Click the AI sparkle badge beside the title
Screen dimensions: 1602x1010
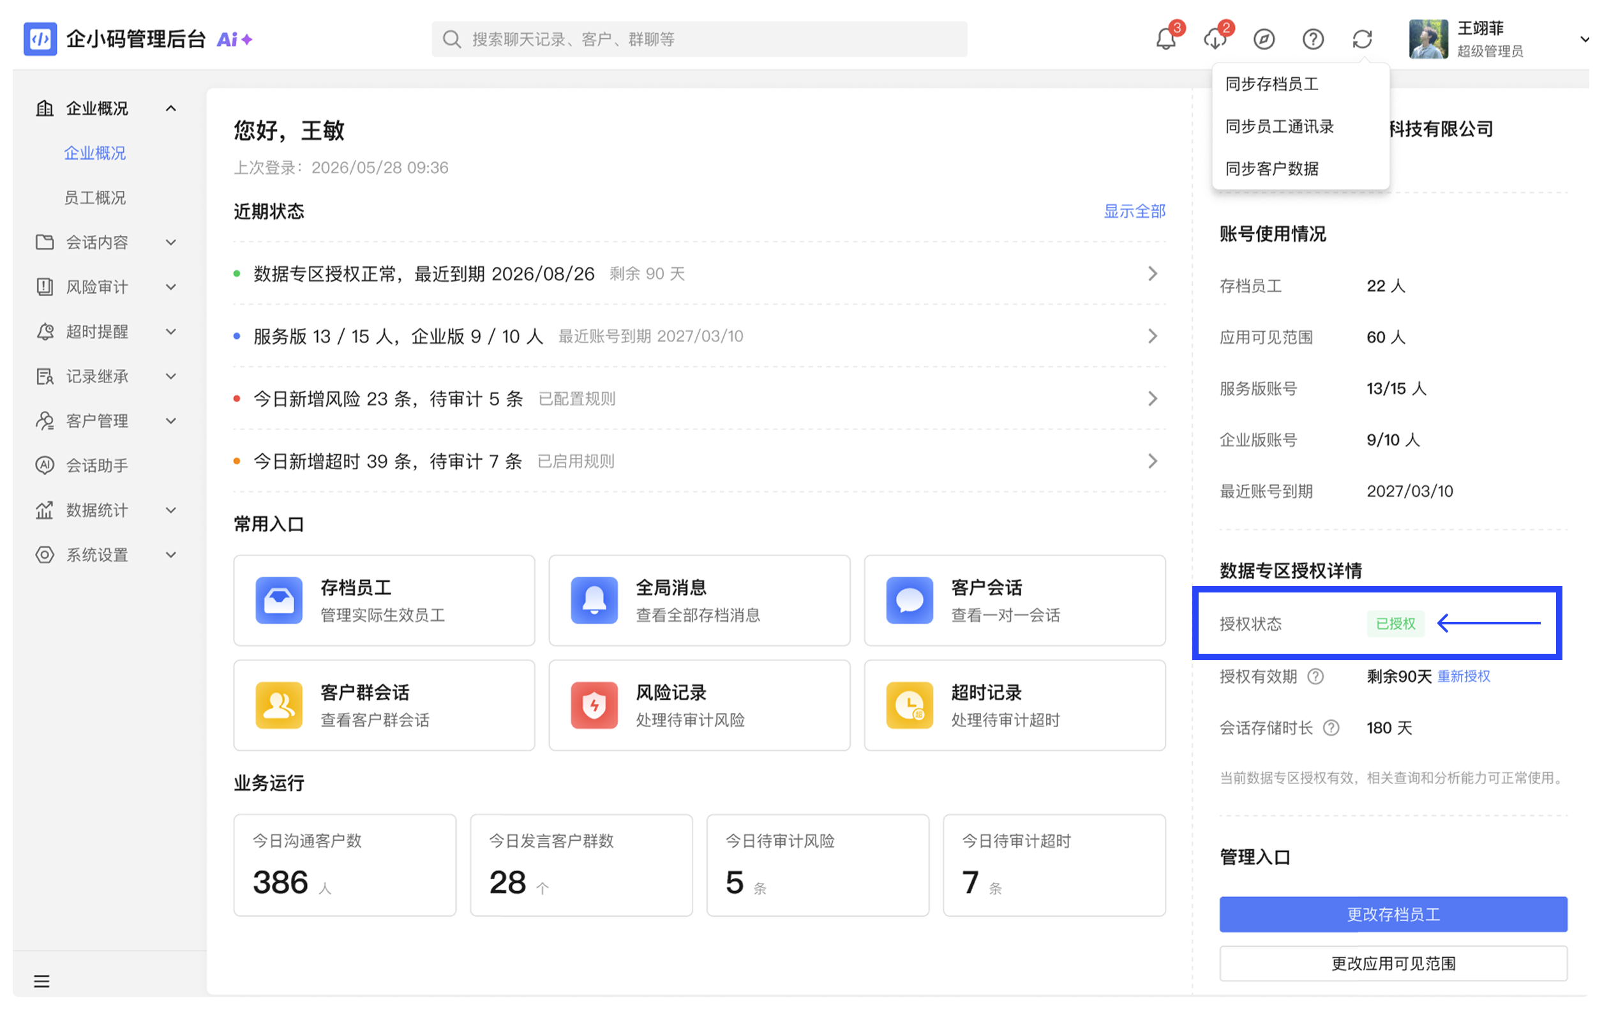236,40
